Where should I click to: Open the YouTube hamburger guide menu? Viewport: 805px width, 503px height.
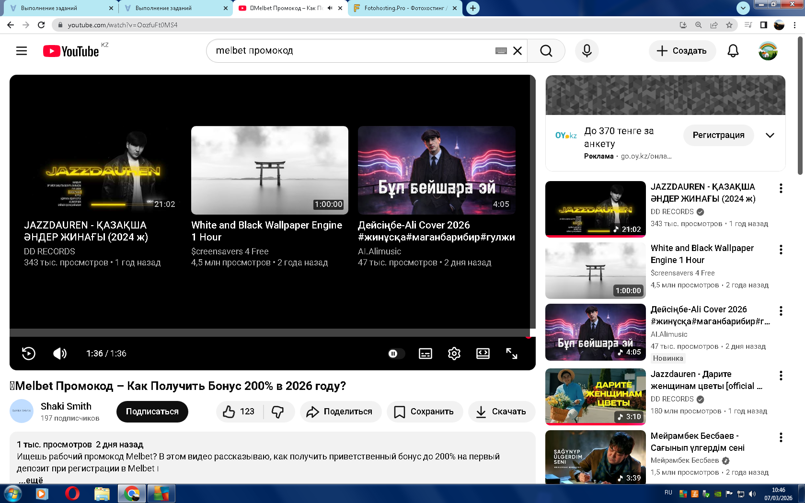point(22,51)
